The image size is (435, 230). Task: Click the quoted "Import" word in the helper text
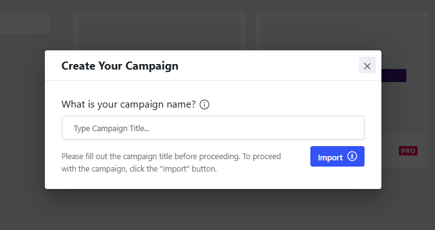point(176,169)
